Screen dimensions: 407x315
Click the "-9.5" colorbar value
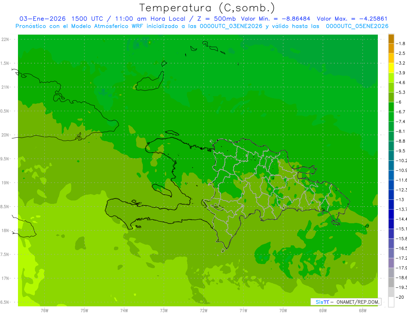tap(401, 151)
